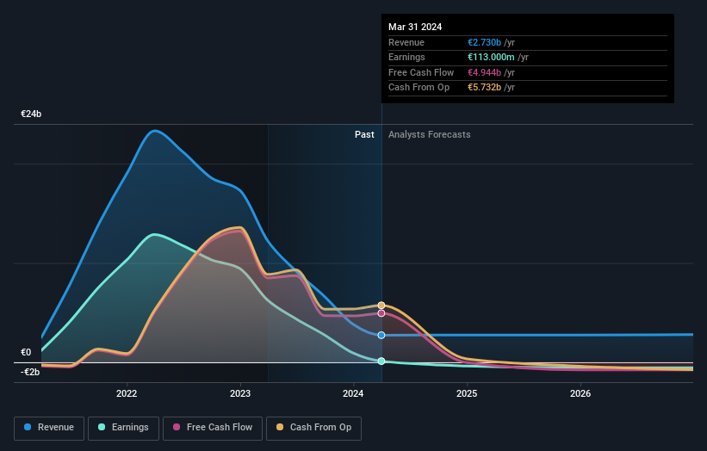Click the 'Earnings' row label in tooltip
Screen dimensions: 707x451
pyautogui.click(x=406, y=57)
